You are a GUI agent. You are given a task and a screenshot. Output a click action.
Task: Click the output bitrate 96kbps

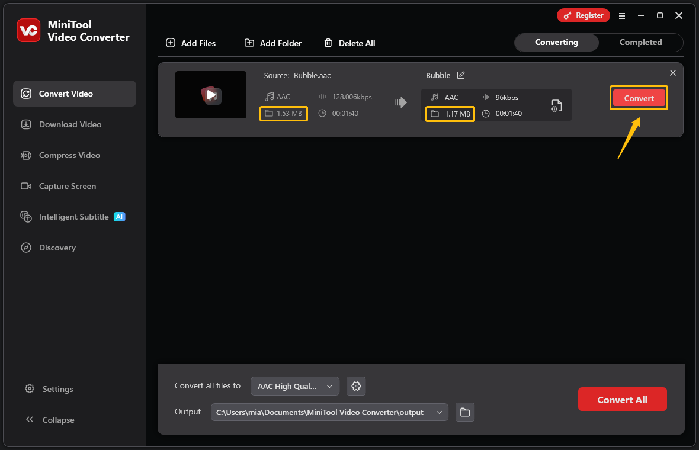507,98
